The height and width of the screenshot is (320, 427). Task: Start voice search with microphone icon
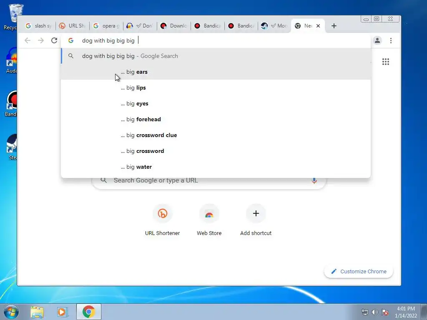tap(314, 181)
